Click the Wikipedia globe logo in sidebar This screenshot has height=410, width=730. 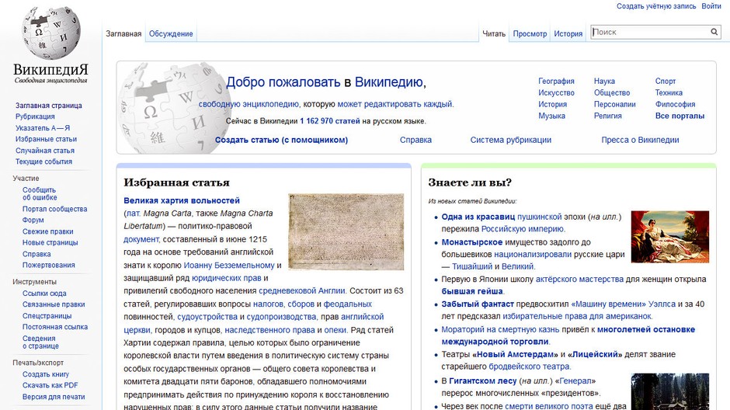coord(50,33)
